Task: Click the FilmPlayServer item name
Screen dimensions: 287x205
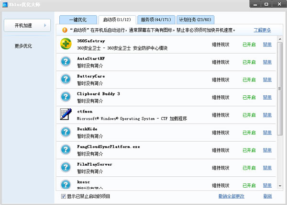Action: (x=94, y=164)
